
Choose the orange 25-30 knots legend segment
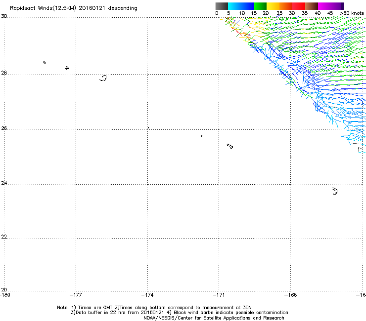pyautogui.click(x=286, y=6)
